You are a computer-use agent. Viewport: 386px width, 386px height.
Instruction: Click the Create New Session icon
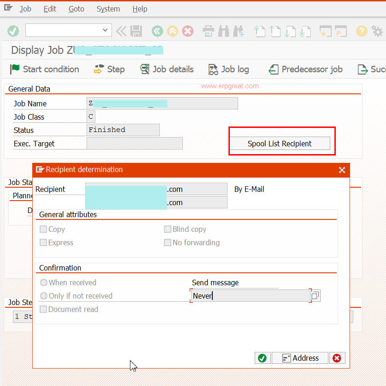point(326,31)
